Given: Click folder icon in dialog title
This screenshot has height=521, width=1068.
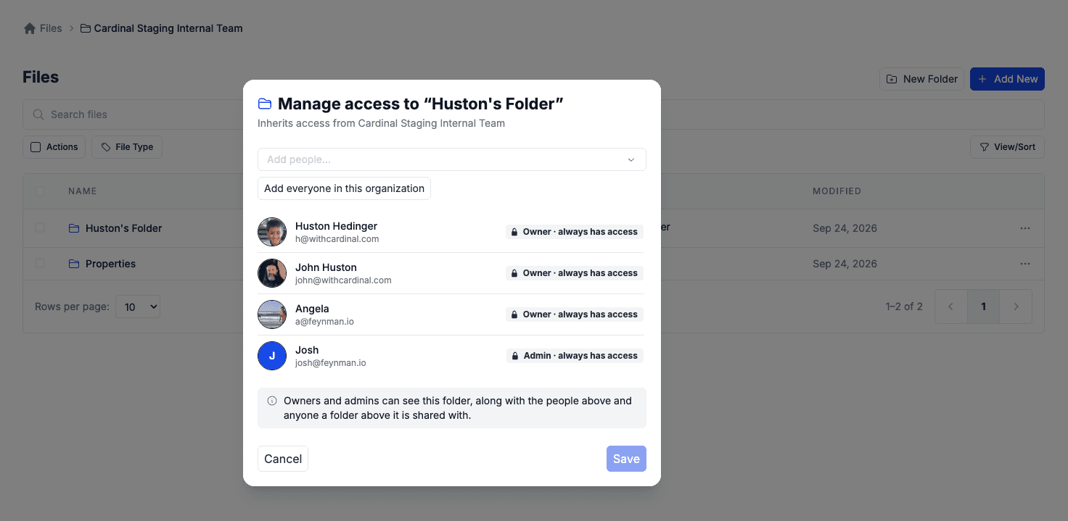Looking at the screenshot, I should click(x=265, y=104).
